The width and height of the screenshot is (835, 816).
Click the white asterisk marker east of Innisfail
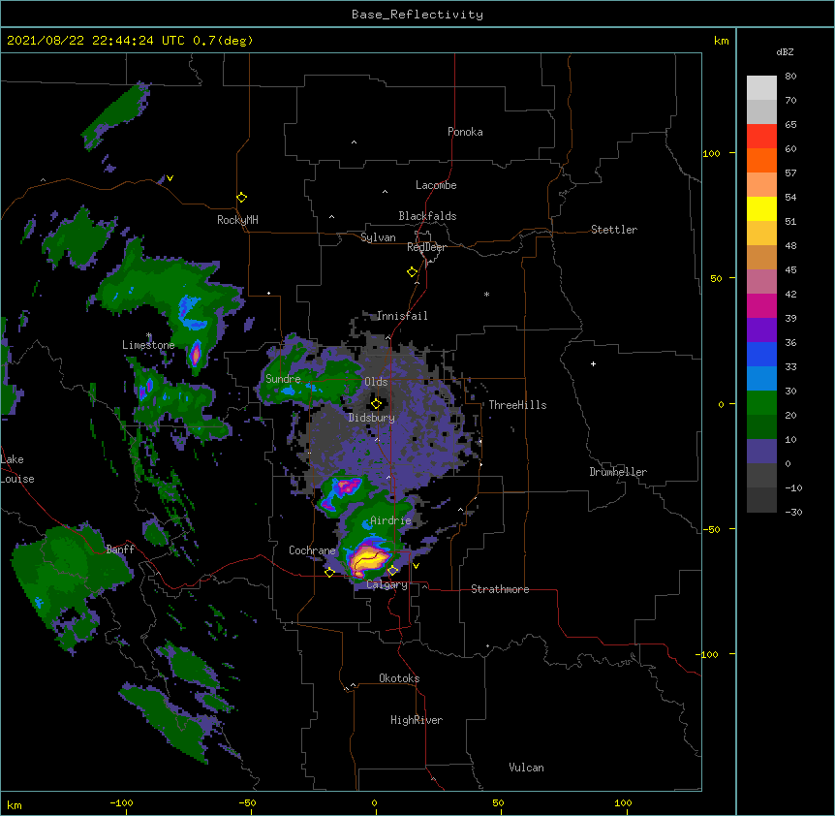point(486,294)
